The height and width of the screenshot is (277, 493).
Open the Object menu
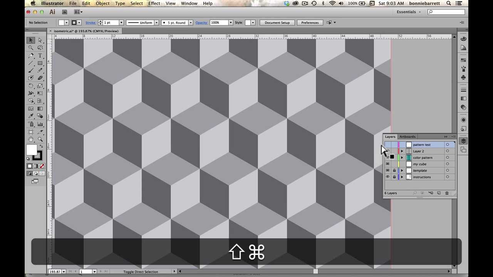(102, 3)
